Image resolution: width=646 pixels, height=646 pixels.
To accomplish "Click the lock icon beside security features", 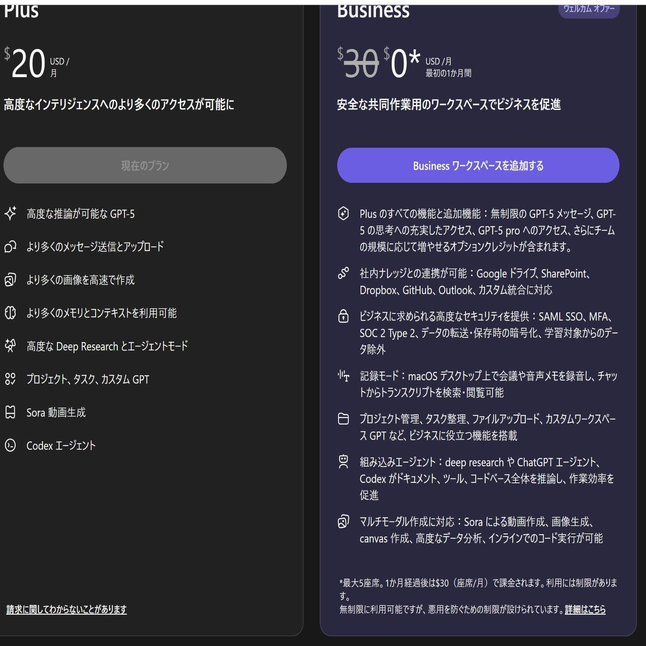I will coord(343,316).
